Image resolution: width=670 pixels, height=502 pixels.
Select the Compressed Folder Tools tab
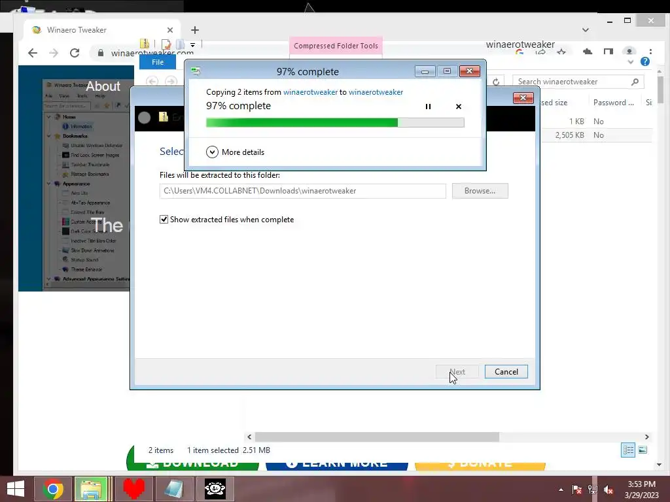336,46
